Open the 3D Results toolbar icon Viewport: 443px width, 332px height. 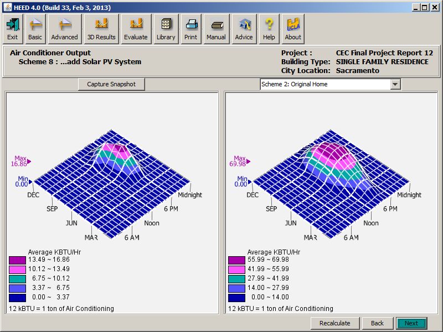pos(101,29)
